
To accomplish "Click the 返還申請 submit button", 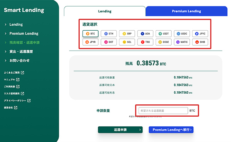I will tap(120, 130).
